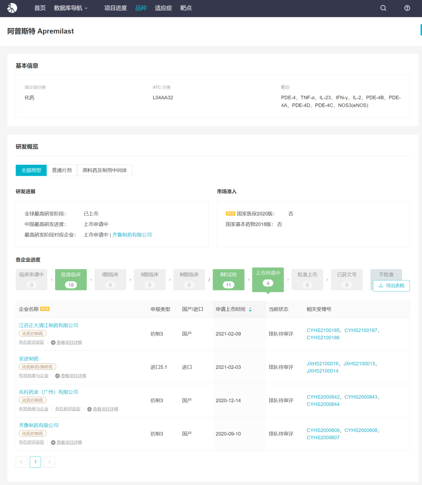Open 江苏正大清江制药有限公司 company link
This screenshot has height=485, width=422.
(x=48, y=326)
